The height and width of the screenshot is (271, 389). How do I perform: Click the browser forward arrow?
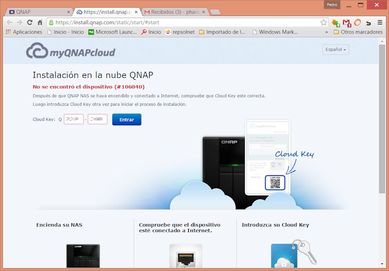19,22
